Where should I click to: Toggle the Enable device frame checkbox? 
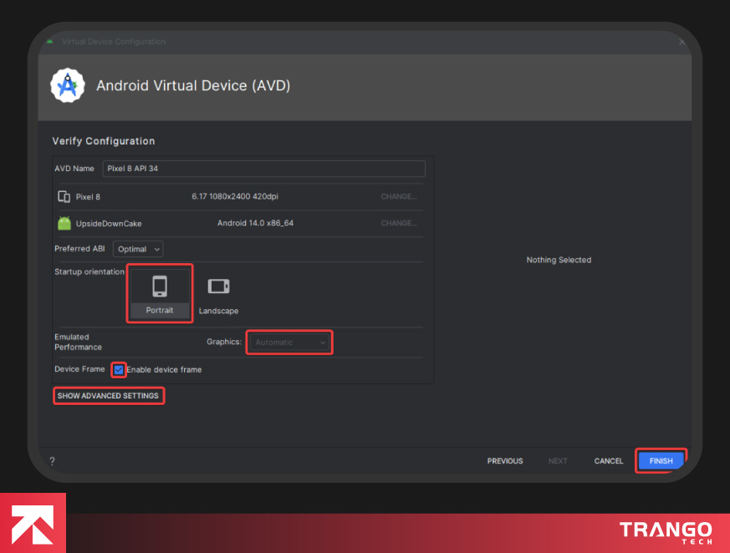(x=119, y=369)
